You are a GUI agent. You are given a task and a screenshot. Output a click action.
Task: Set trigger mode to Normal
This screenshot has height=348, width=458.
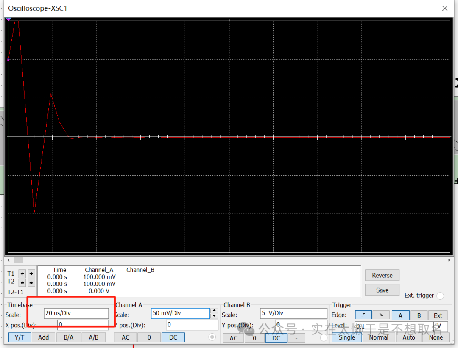point(378,337)
